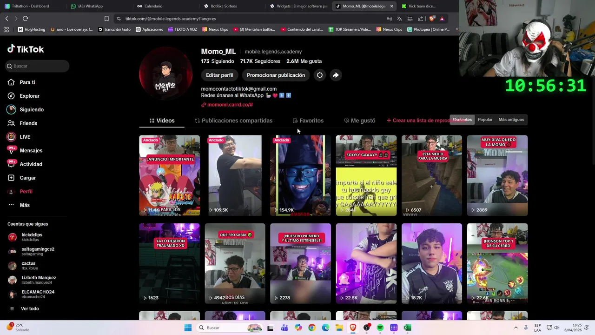Sort videos by Más antiguos
This screenshot has width=595, height=335.
[511, 120]
